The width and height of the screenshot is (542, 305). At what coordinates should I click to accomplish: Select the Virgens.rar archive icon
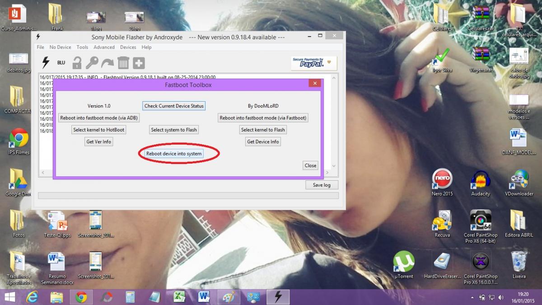tap(481, 60)
